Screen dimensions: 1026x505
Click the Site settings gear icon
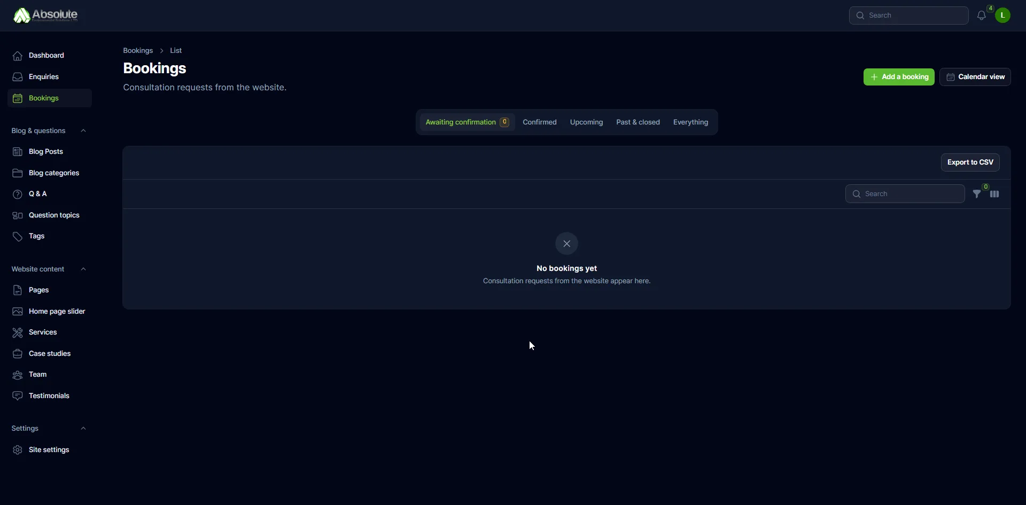[18, 450]
